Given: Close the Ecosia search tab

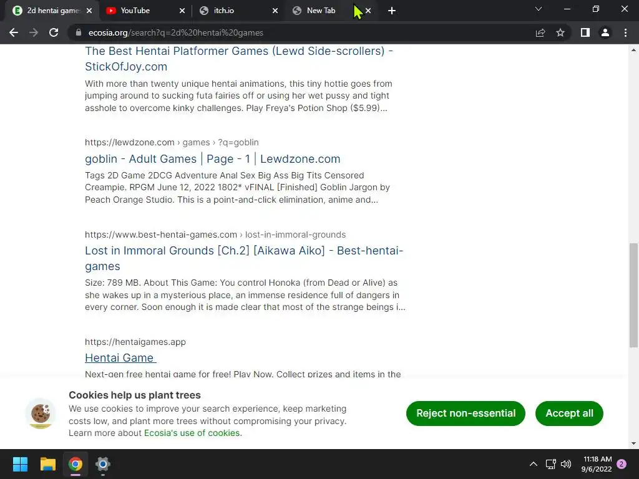Looking at the screenshot, I should tap(89, 11).
